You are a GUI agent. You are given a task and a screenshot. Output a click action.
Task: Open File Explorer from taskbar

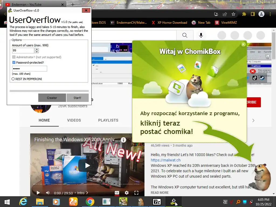(x=40, y=202)
